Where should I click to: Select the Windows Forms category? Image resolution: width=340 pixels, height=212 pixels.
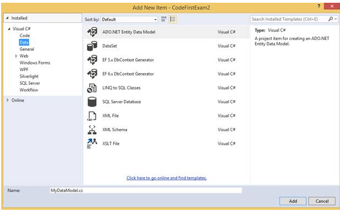(35, 63)
